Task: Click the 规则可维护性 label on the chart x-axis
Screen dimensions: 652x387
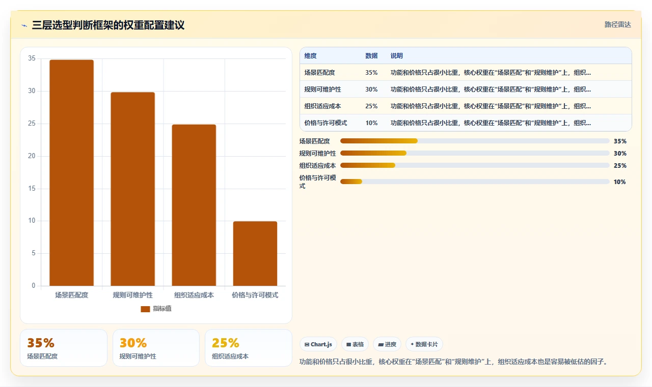Action: click(133, 295)
